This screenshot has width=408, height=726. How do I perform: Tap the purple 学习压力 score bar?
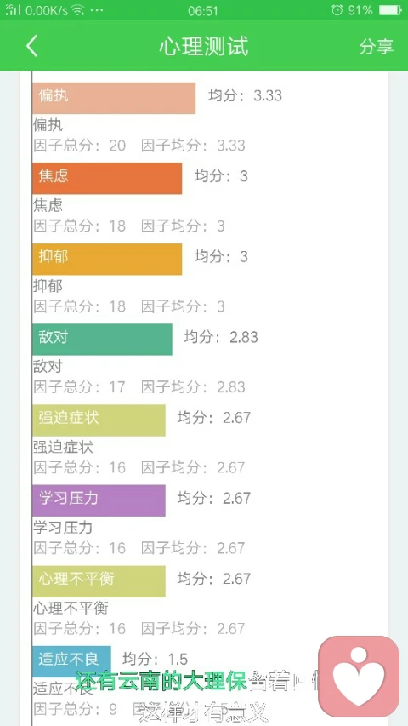tap(99, 500)
